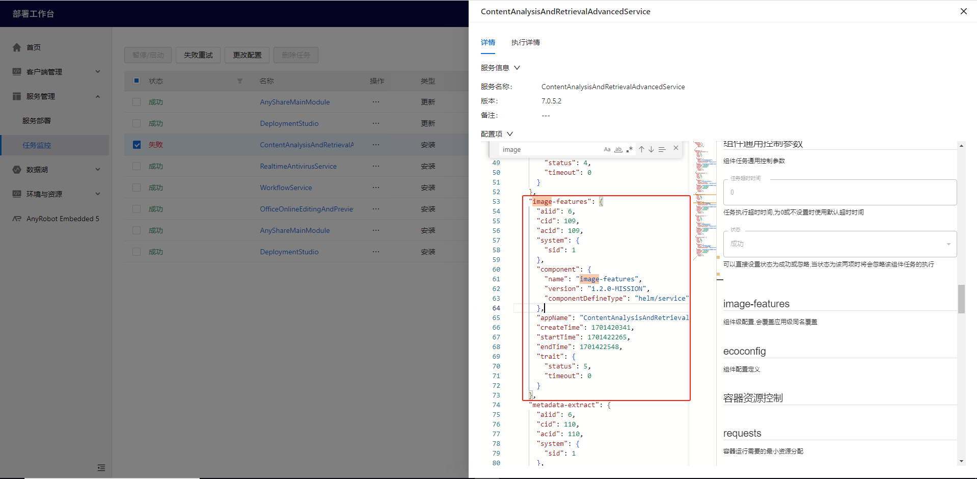Toggle the select-all checkbox in table header
The width and height of the screenshot is (977, 479).
click(137, 81)
